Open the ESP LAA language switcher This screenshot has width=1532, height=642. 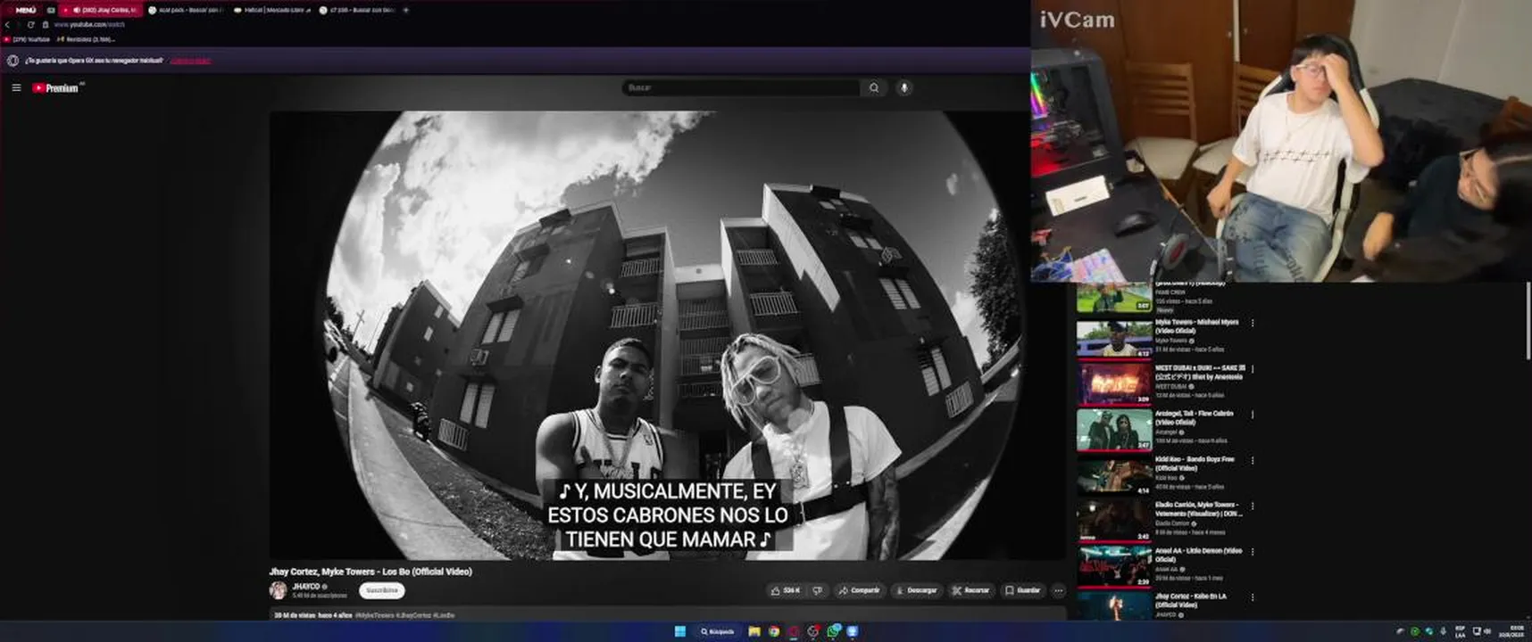click(x=1461, y=631)
